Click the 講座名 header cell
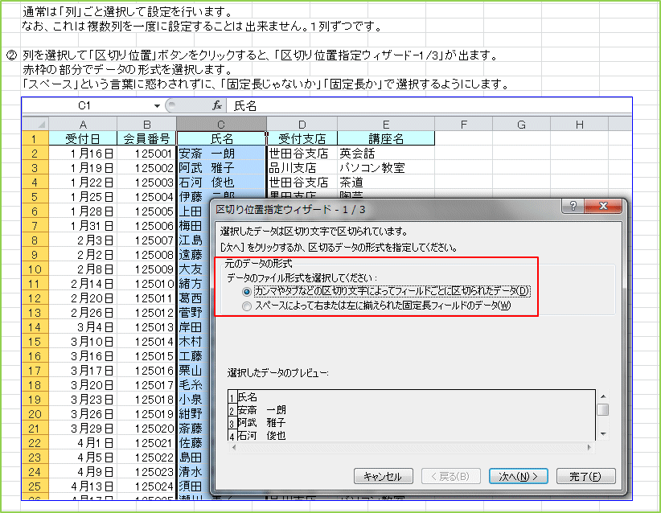This screenshot has height=513, width=661. (386, 138)
